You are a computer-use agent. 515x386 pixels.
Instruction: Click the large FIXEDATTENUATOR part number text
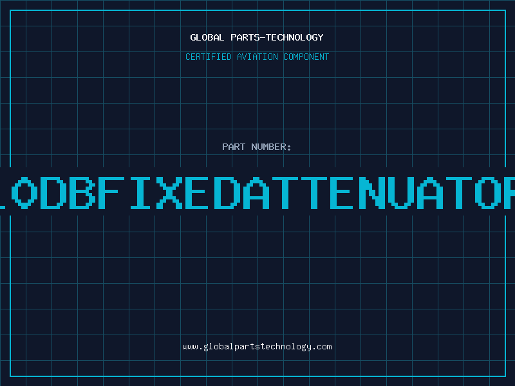(x=257, y=193)
